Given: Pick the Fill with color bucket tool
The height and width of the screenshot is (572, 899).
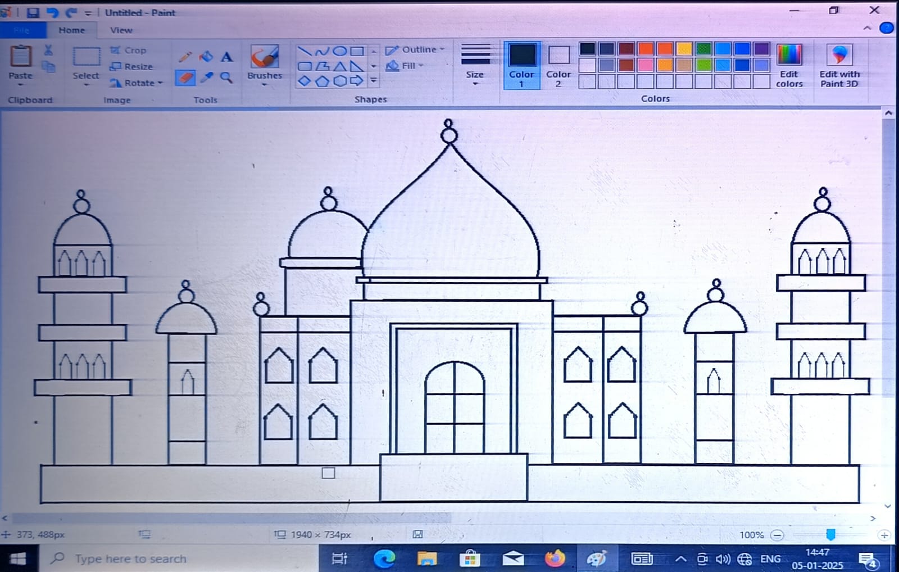Looking at the screenshot, I should [x=206, y=57].
